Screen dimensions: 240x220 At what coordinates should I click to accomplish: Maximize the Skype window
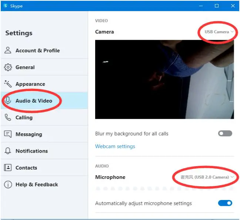[217, 6]
